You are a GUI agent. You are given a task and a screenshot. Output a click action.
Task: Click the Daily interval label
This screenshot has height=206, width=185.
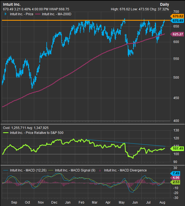pyautogui.click(x=164, y=4)
